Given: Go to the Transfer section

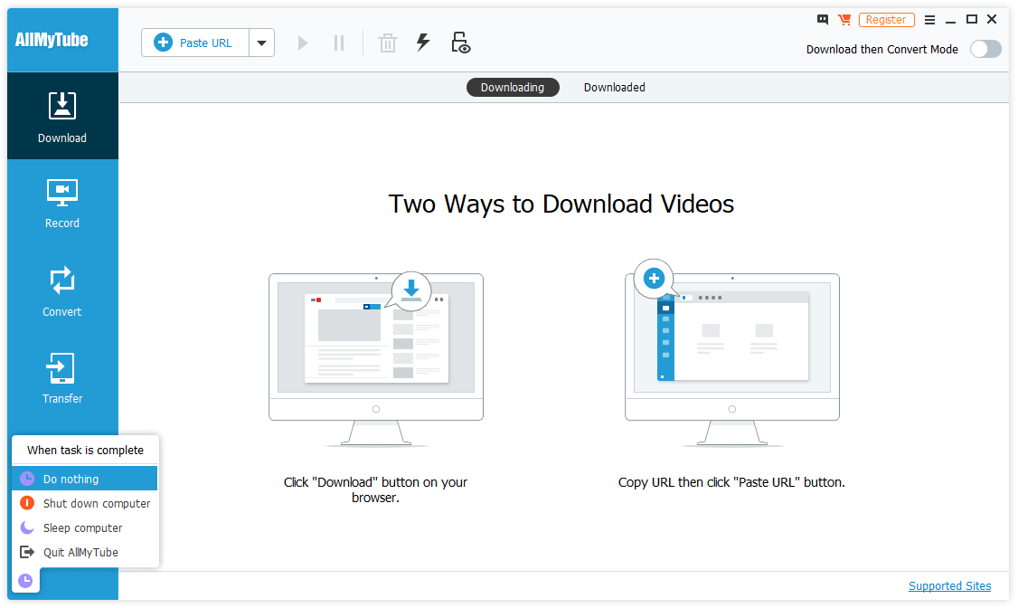Looking at the screenshot, I should click(62, 379).
